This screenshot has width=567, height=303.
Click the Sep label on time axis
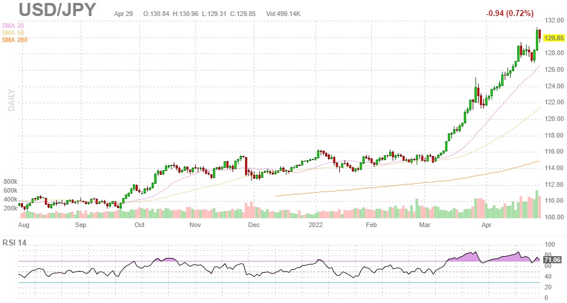pos(81,225)
